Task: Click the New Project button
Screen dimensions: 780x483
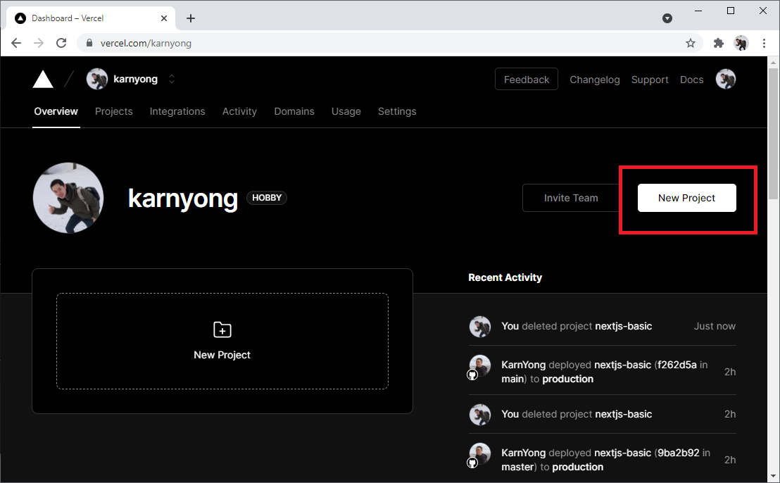Action: coord(686,198)
